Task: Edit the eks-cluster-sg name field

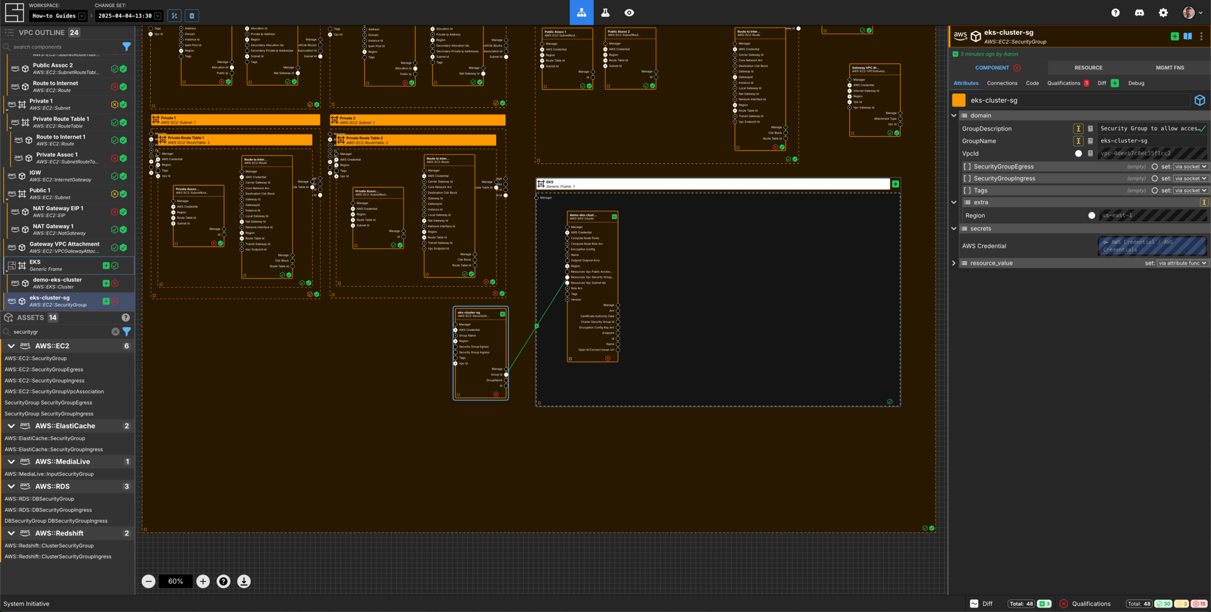Action: click(1079, 100)
